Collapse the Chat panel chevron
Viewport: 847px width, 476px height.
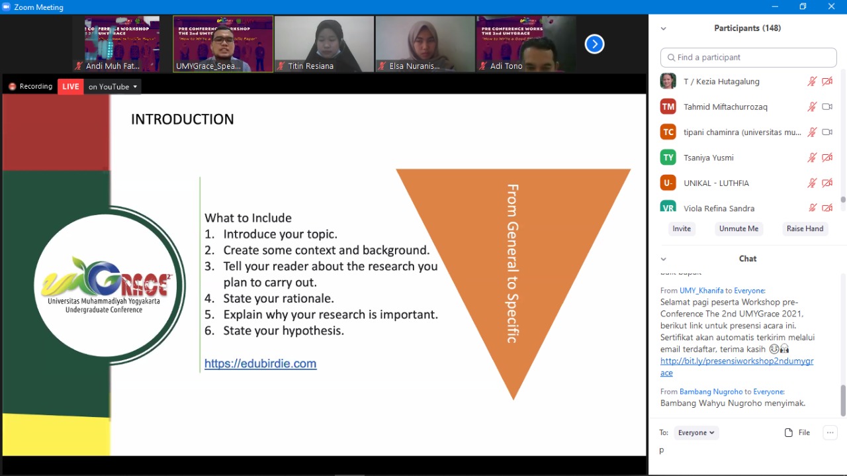tap(663, 259)
